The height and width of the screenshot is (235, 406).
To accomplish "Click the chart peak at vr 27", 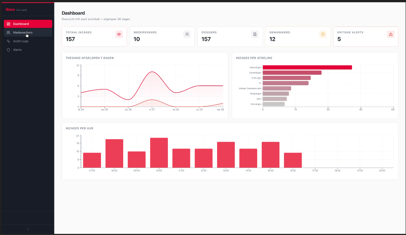I will tap(152, 72).
